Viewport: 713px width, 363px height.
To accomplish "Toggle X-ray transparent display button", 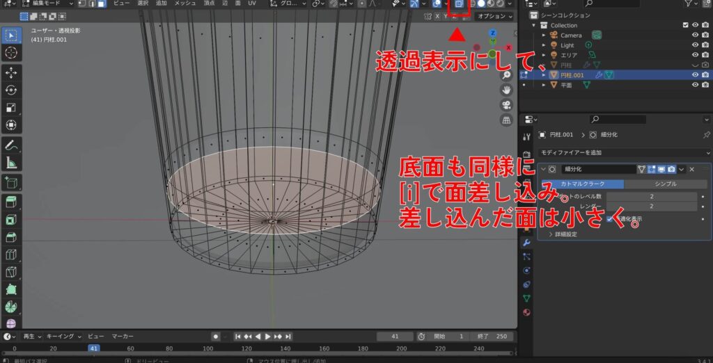I will click(x=458, y=4).
